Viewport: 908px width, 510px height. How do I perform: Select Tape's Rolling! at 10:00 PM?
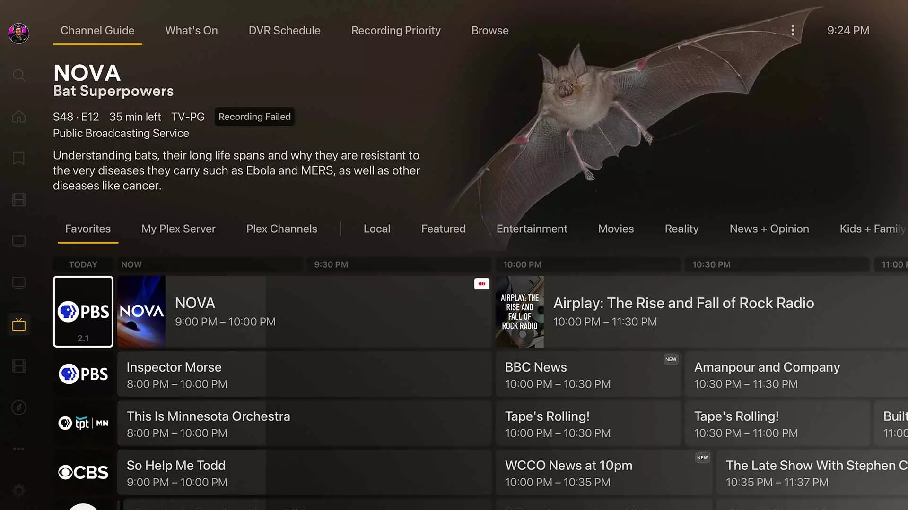pyautogui.click(x=588, y=423)
